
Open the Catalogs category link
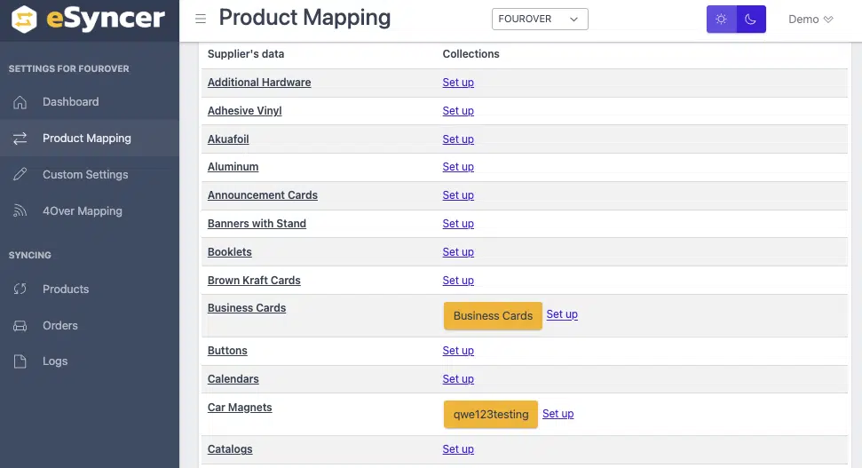pos(230,449)
